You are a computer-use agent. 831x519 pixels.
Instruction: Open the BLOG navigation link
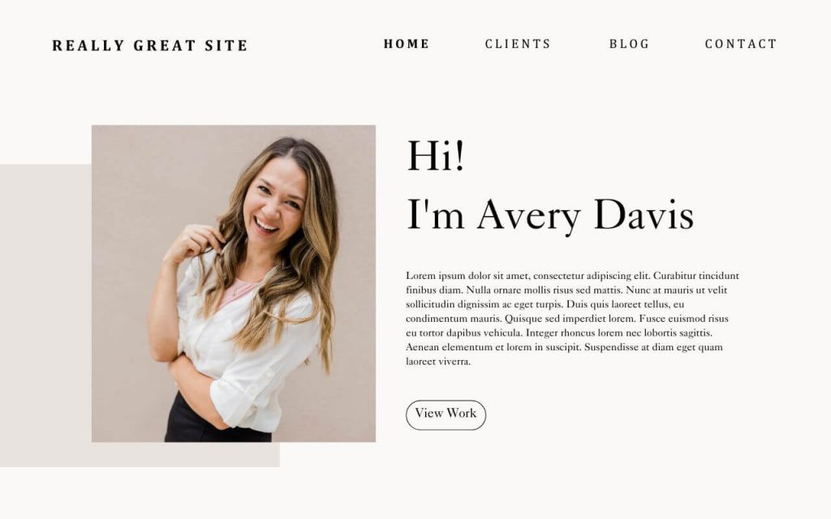coord(629,44)
